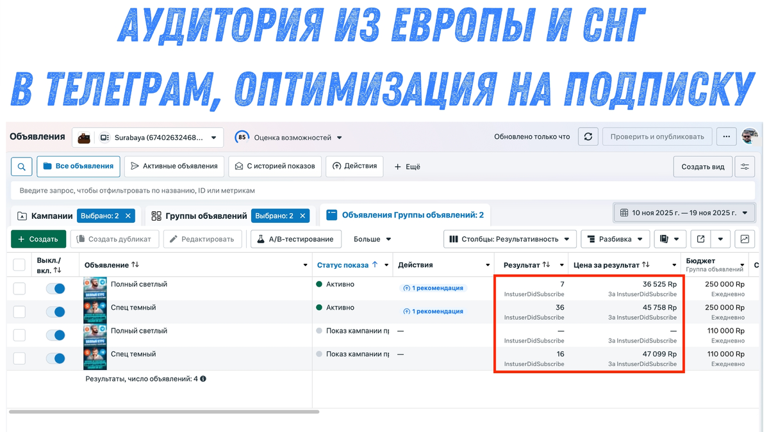The image size is (769, 432).
Task: Open Действия column options arrow
Action: [x=488, y=265]
